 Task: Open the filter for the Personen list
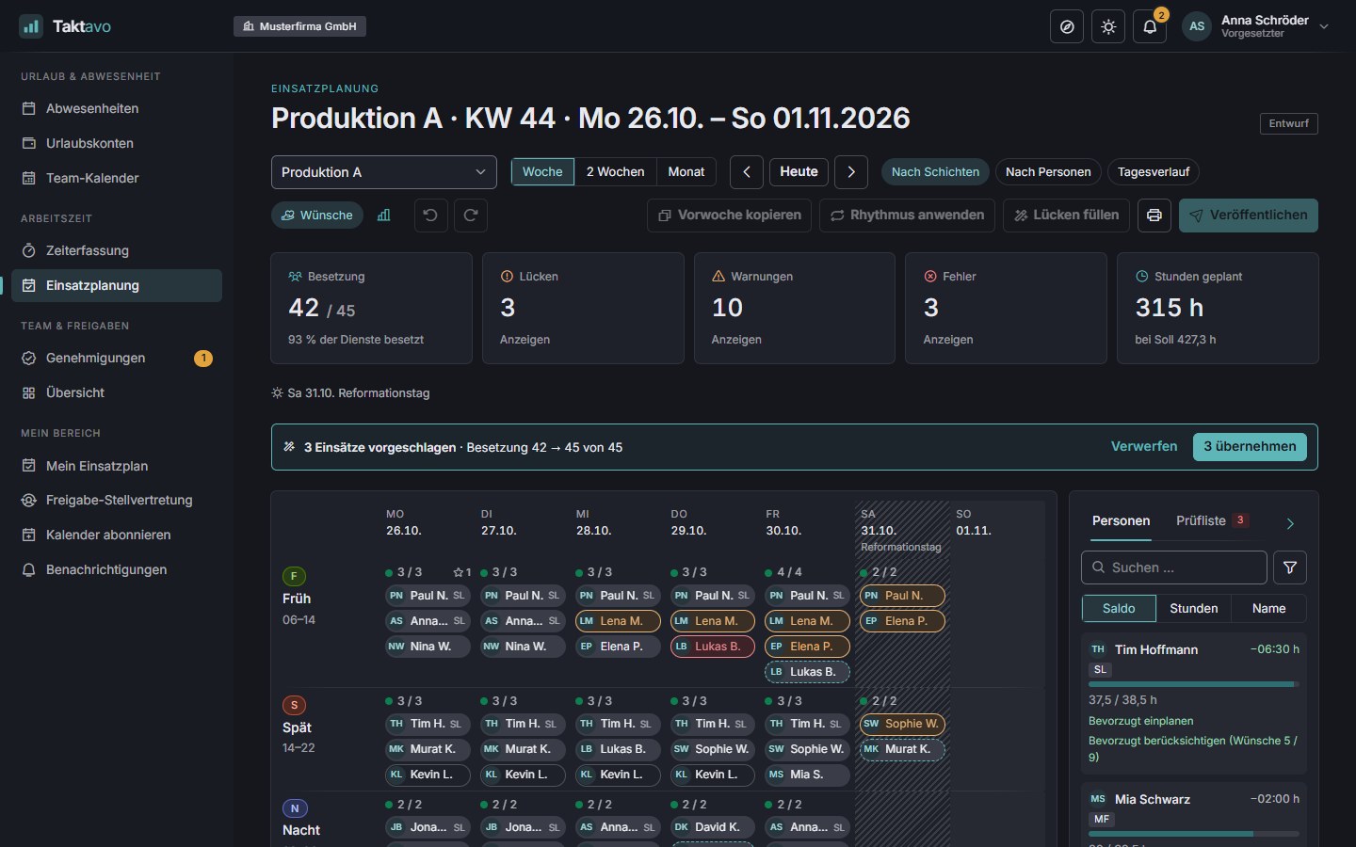tap(1290, 567)
